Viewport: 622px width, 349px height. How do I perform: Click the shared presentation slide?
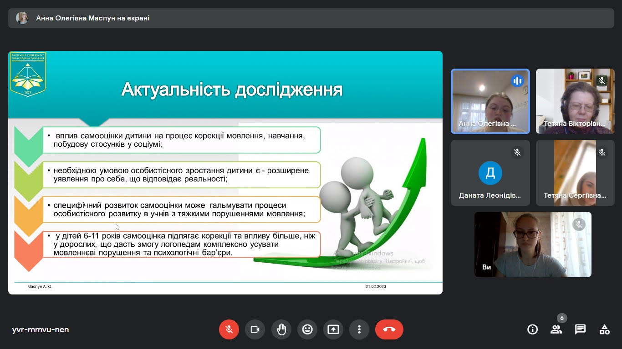click(225, 173)
